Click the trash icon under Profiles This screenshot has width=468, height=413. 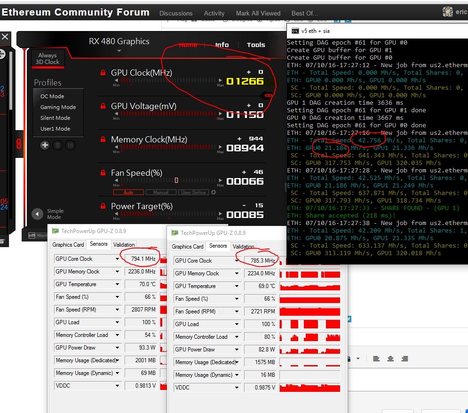coord(57,145)
